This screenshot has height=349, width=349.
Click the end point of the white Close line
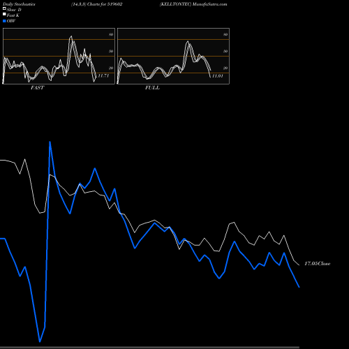coord(299,265)
